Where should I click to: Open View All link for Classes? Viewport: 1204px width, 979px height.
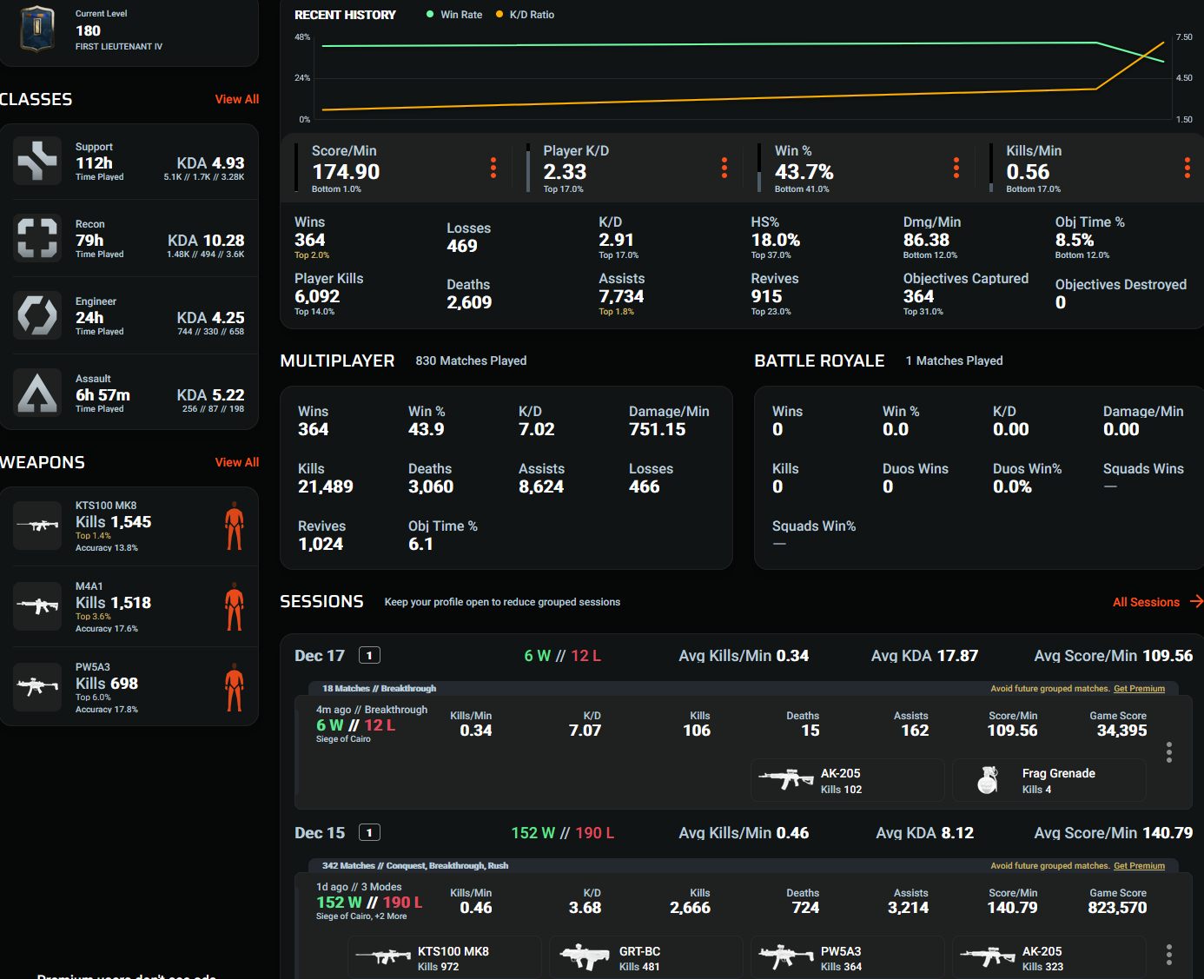237,99
